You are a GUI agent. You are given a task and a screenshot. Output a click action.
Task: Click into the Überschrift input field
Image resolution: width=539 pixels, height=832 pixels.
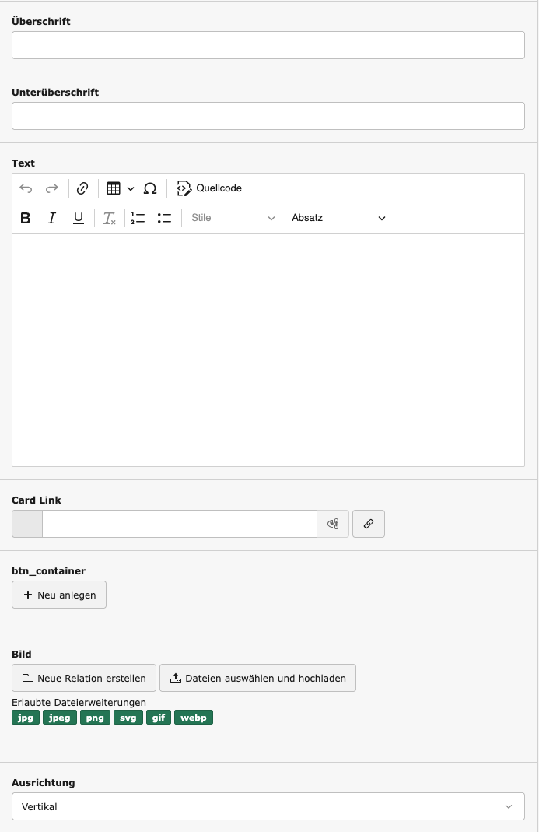tap(268, 45)
